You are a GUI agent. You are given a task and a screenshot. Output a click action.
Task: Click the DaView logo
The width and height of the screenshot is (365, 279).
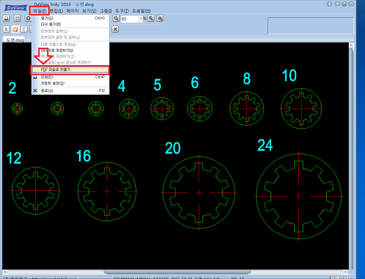tap(16, 8)
